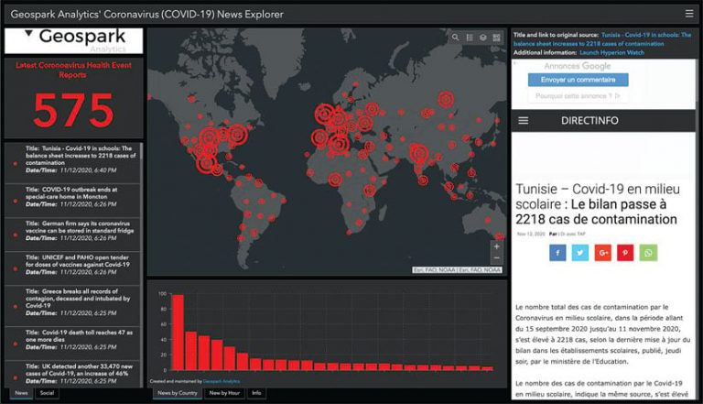Image resolution: width=703 pixels, height=404 pixels.
Task: Share the article on Google Plus
Action: (x=603, y=253)
